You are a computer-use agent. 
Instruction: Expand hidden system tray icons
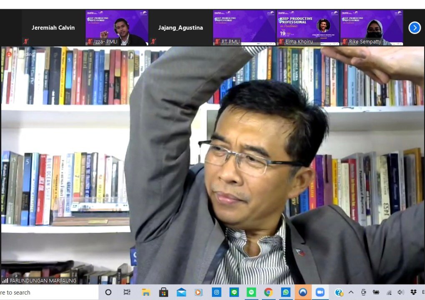point(351,292)
